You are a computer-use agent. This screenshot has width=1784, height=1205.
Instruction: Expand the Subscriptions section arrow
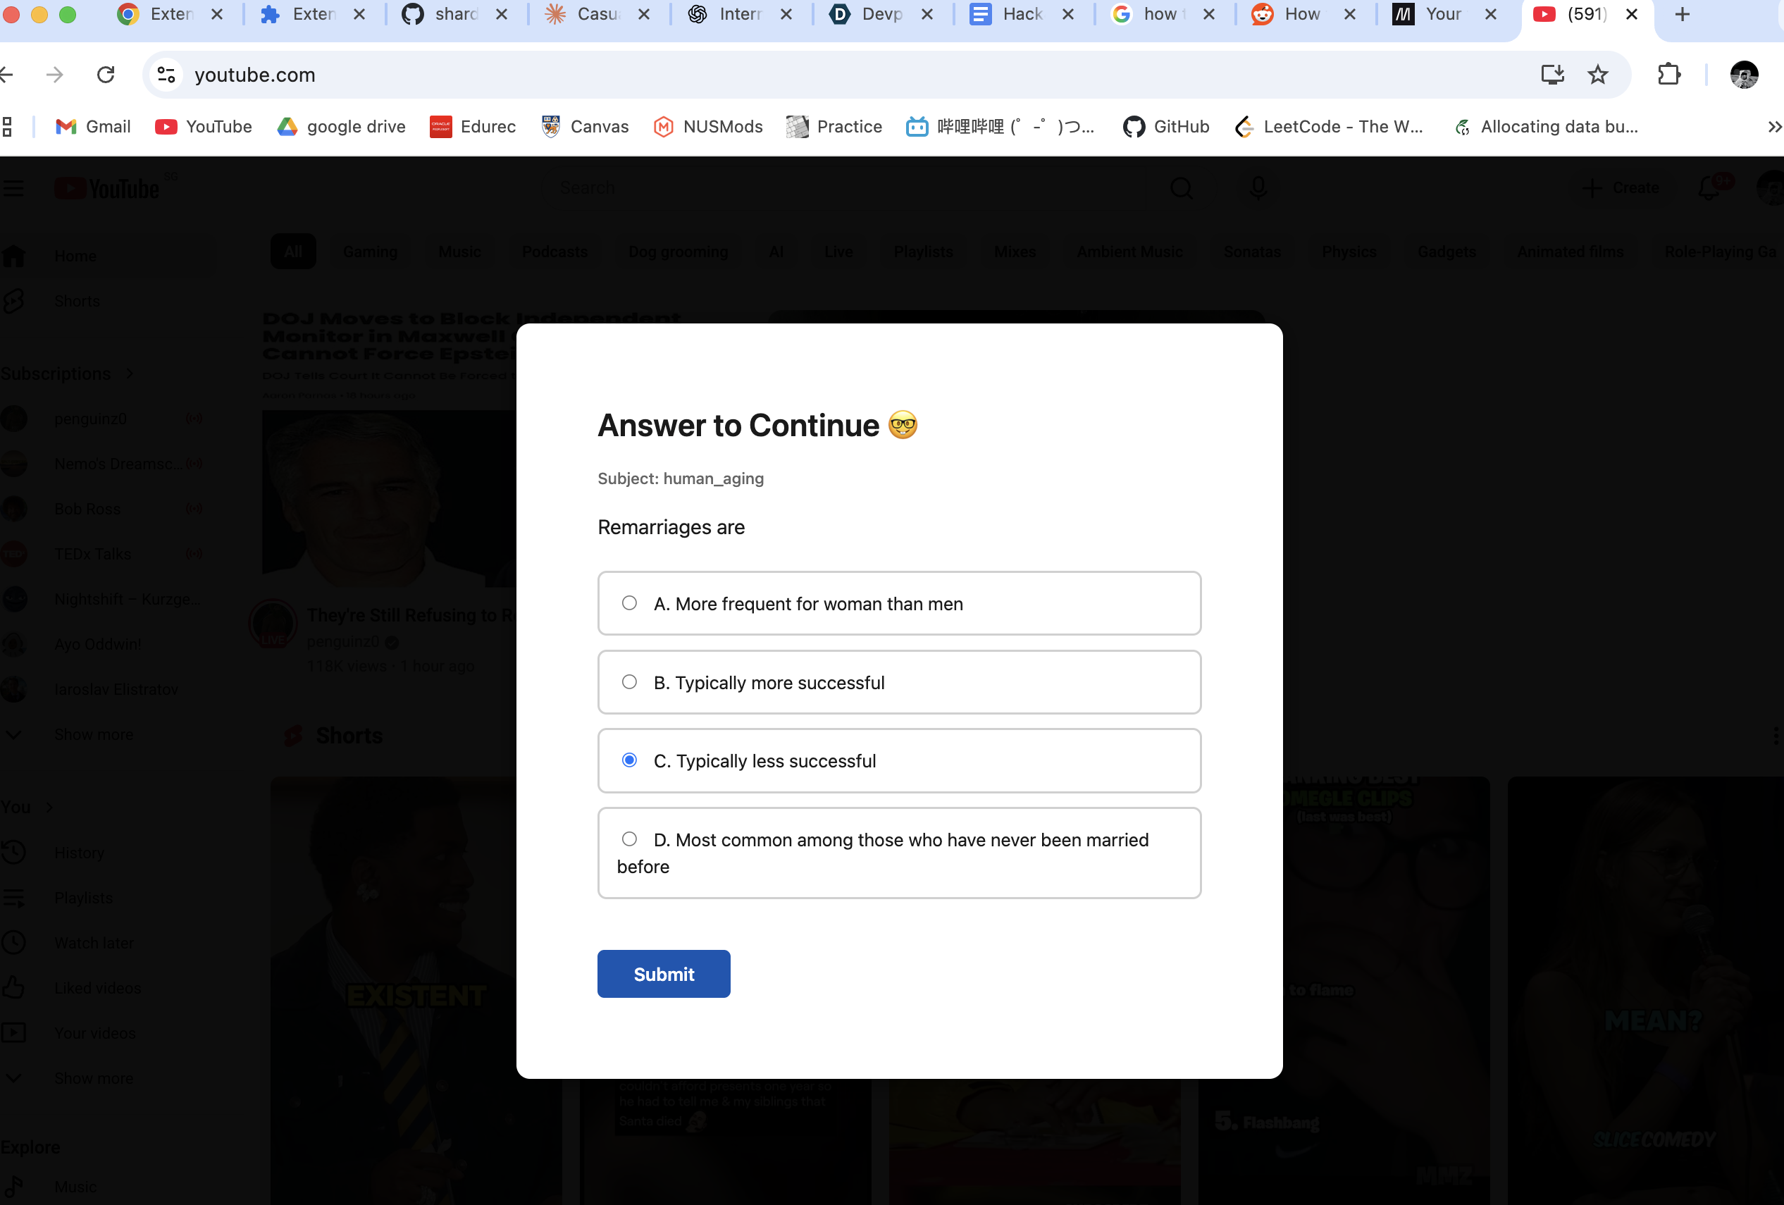click(x=130, y=373)
